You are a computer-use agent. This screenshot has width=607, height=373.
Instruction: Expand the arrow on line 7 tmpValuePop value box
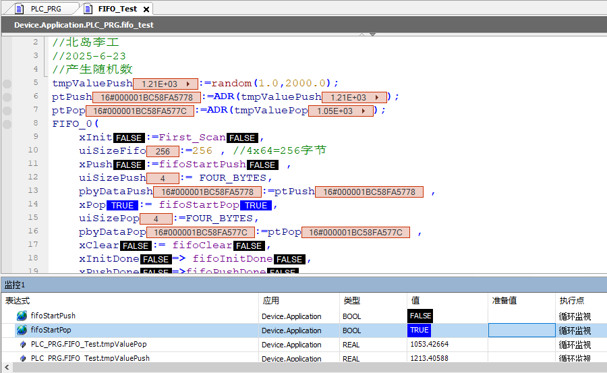click(x=364, y=111)
